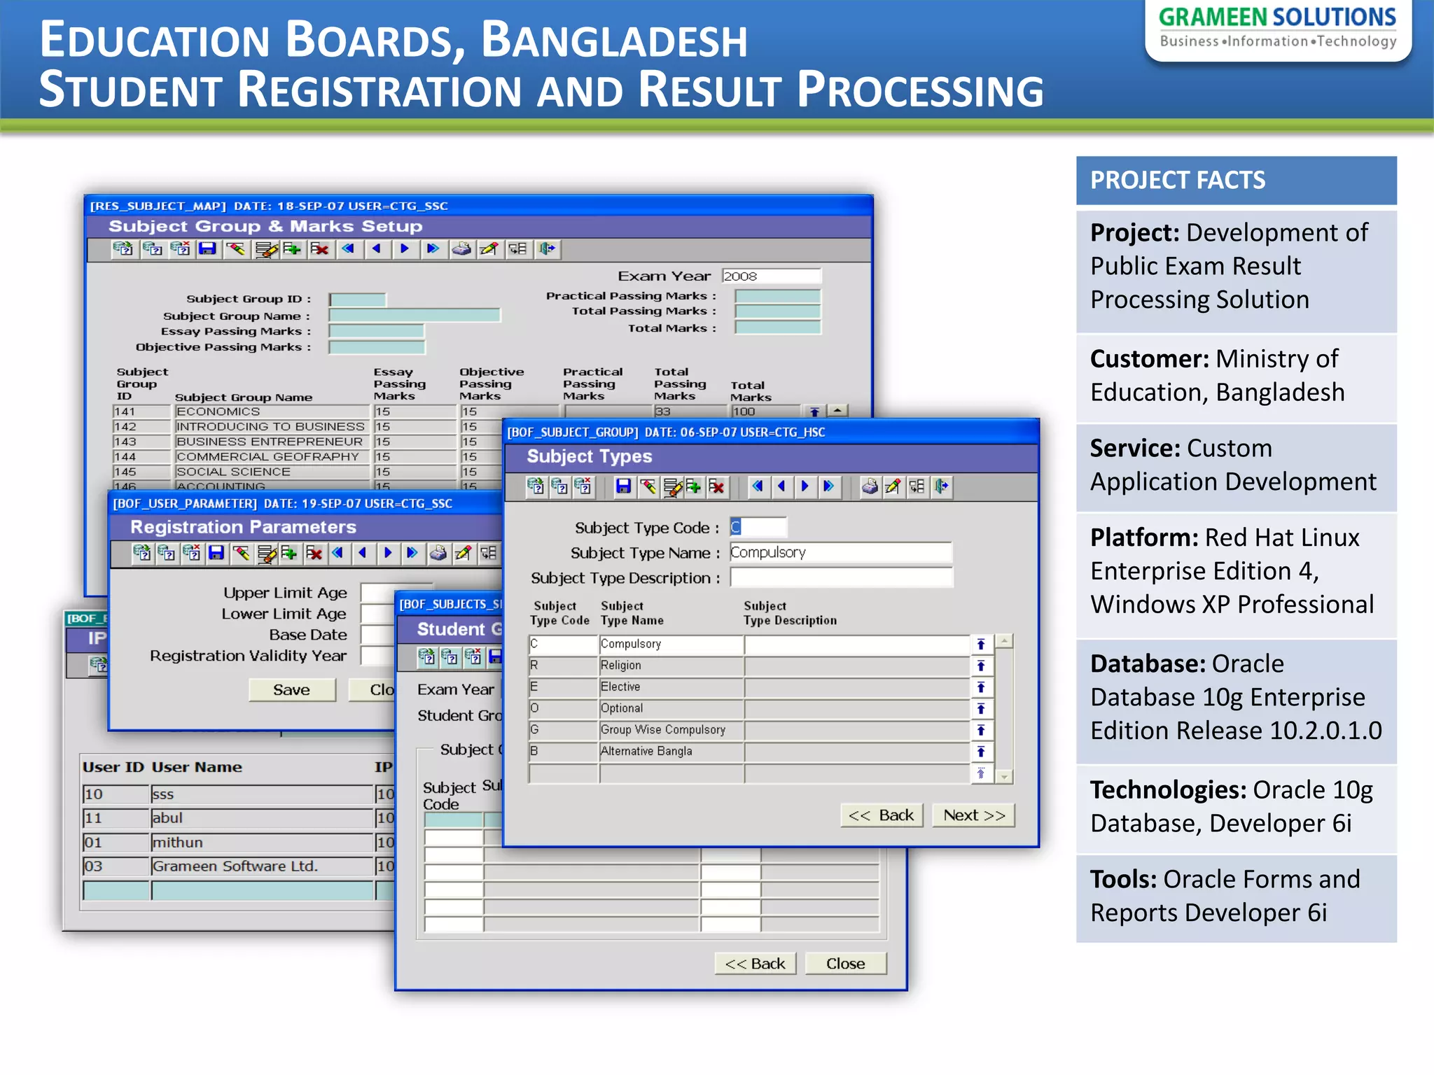Open List of Values icon in Subject Types

pos(917,486)
